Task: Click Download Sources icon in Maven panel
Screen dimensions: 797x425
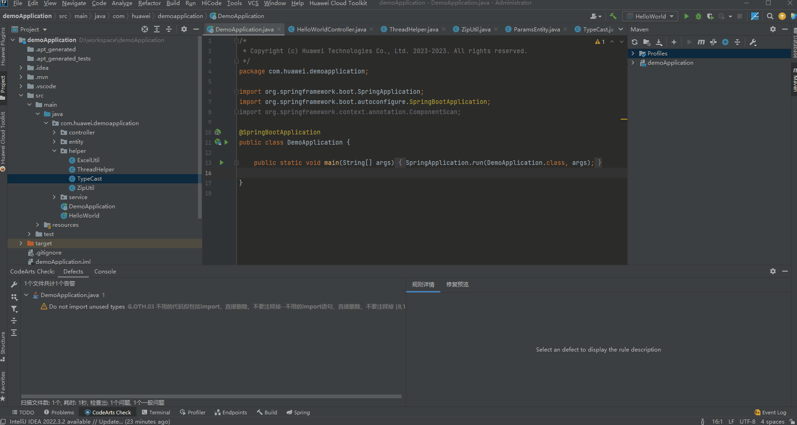Action: tap(659, 42)
